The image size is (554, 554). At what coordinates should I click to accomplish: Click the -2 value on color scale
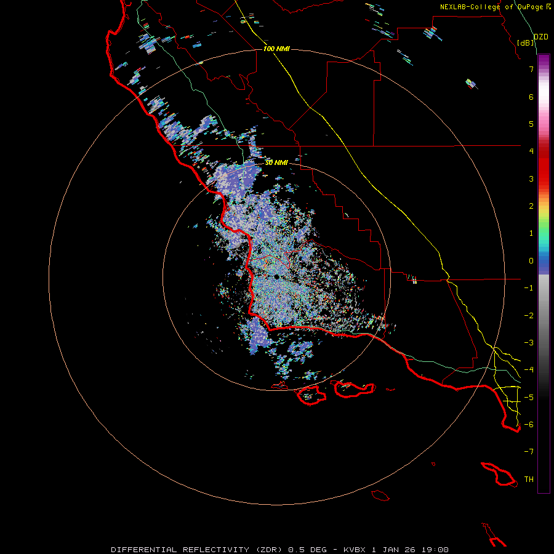coord(529,316)
